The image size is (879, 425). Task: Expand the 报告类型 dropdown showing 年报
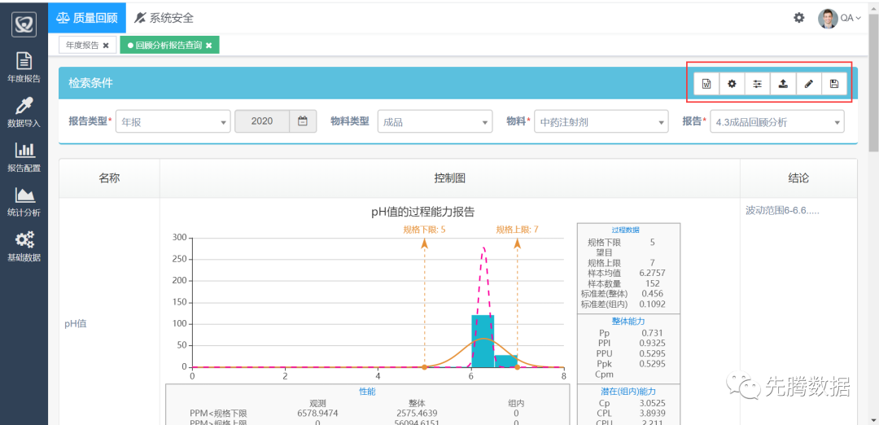click(173, 121)
